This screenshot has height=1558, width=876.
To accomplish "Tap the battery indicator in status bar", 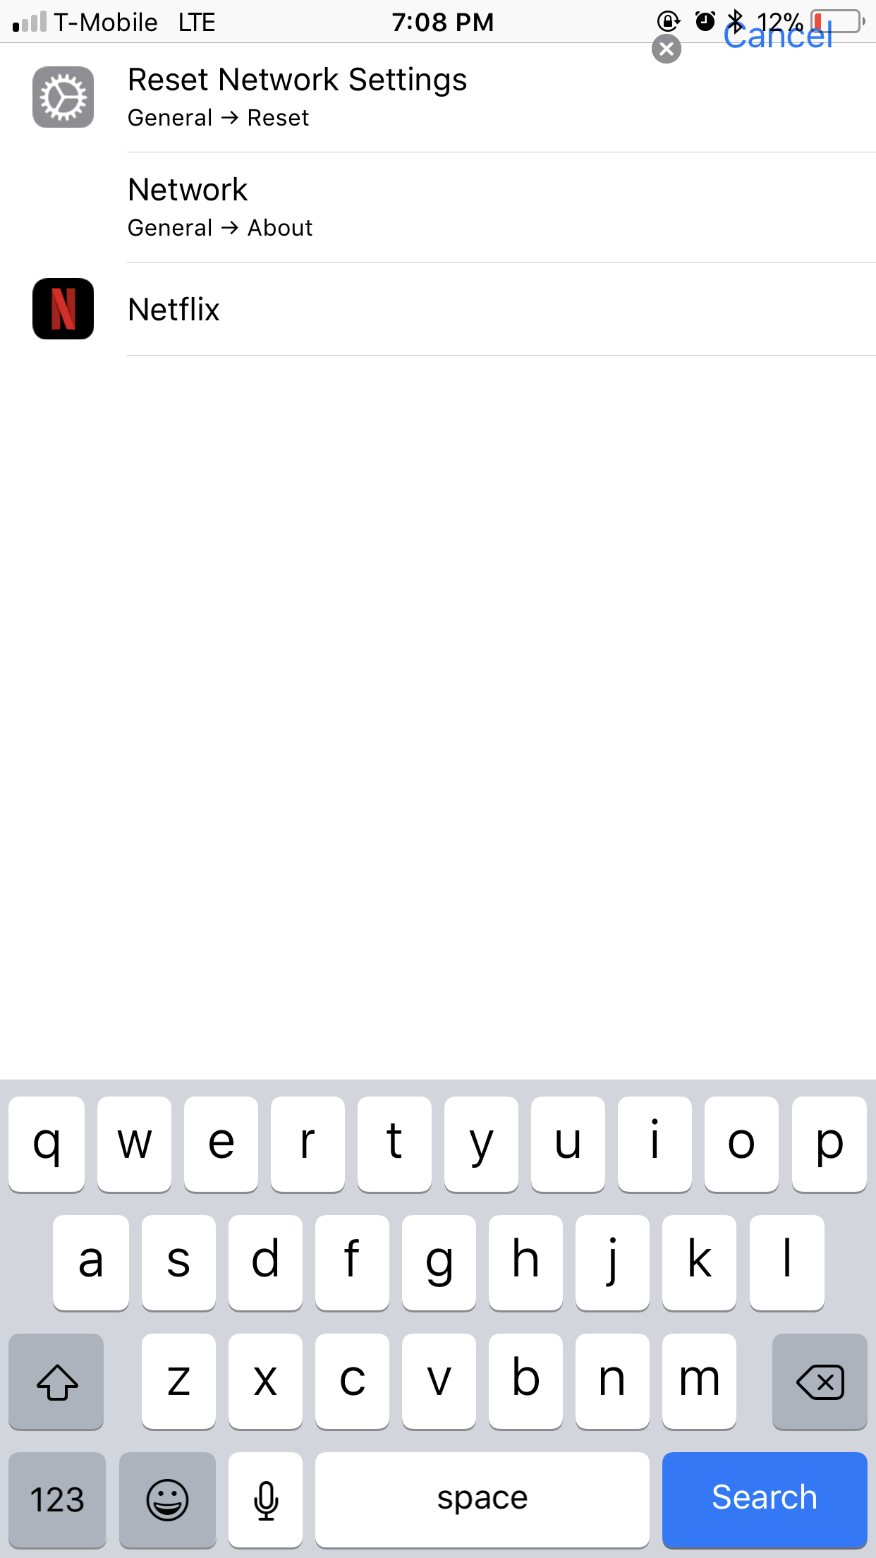I will (838, 21).
